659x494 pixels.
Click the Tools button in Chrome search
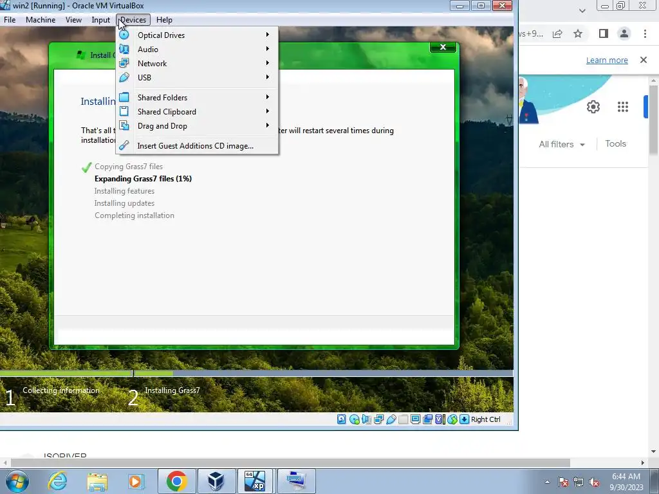tap(615, 143)
